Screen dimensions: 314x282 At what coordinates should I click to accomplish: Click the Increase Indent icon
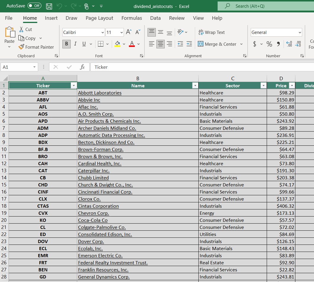[x=189, y=44]
